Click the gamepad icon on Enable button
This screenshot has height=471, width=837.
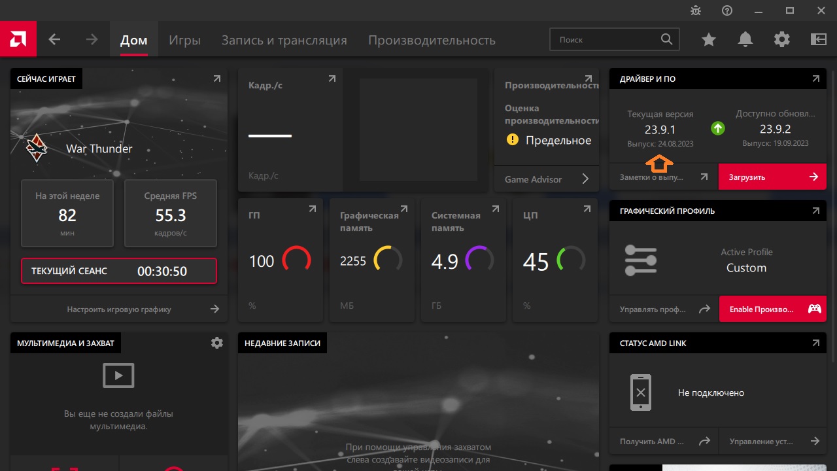814,309
